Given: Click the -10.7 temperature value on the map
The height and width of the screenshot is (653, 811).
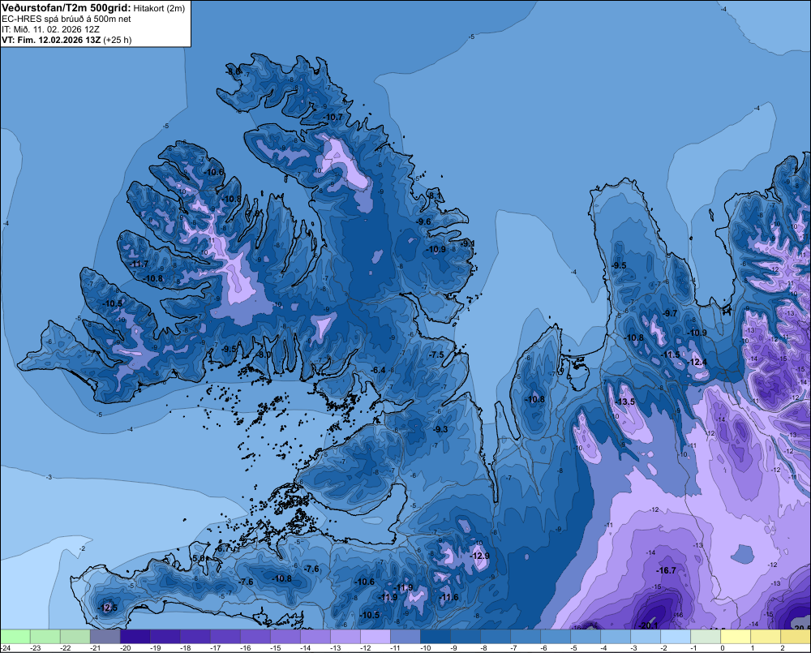Looking at the screenshot, I should tap(333, 118).
